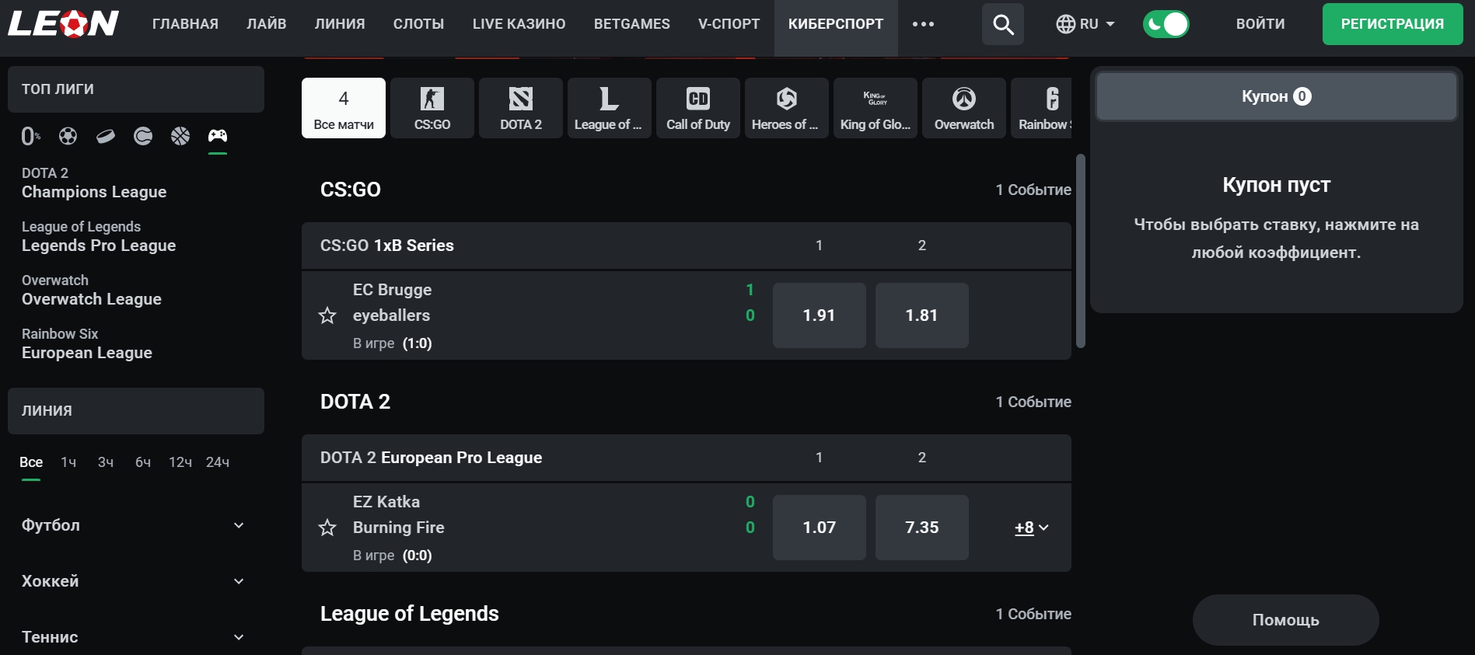The width and height of the screenshot is (1475, 655).
Task: Select the gamepad esports icon
Action: point(218,137)
